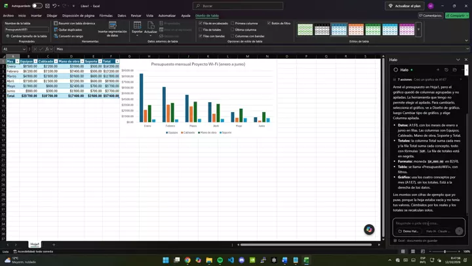This screenshot has height=266, width=472.
Task: Expand the Name Box dropdown
Action: [x=24, y=49]
